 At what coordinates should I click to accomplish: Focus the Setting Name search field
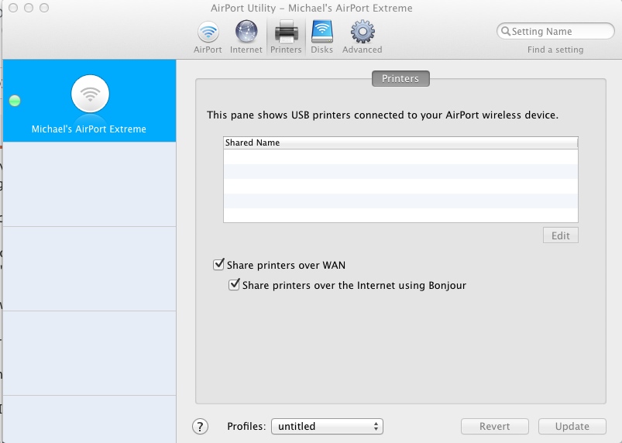555,31
